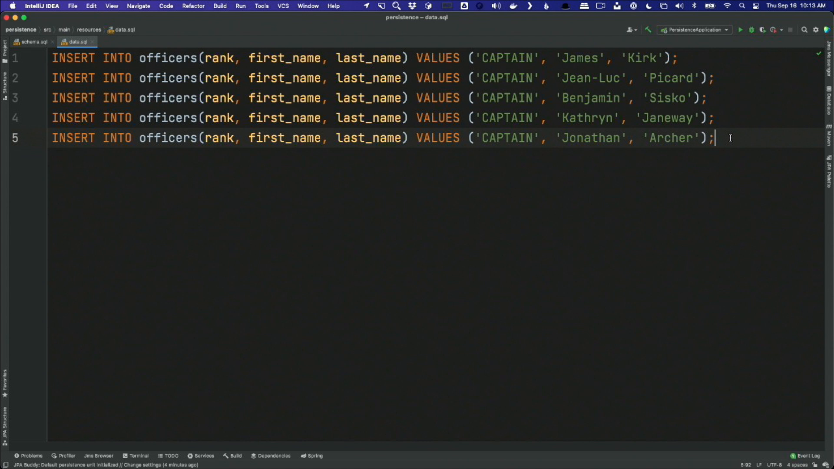Build project with hammer icon
Screen dimensions: 834x469
648,30
